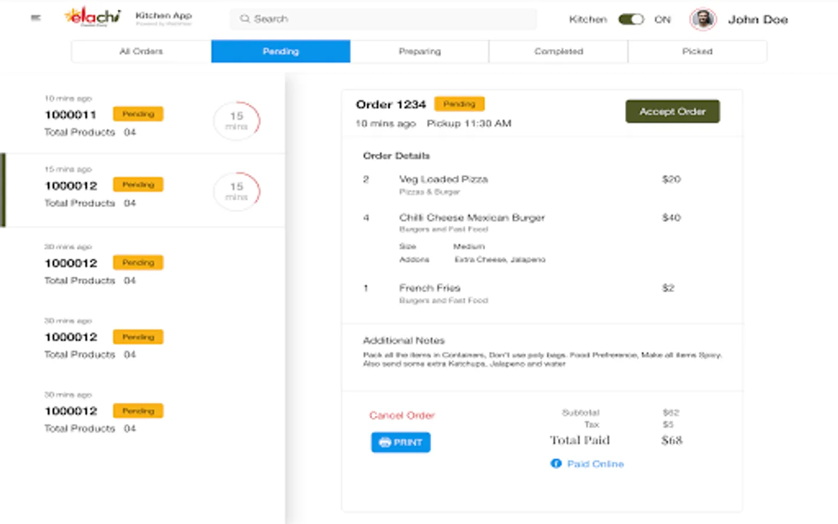This screenshot has height=524, width=838.
Task: Open the Preparing tab
Action: tap(420, 51)
